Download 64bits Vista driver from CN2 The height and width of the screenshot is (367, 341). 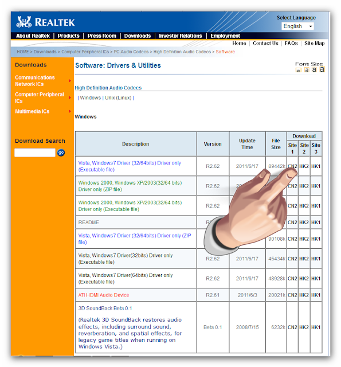click(292, 279)
